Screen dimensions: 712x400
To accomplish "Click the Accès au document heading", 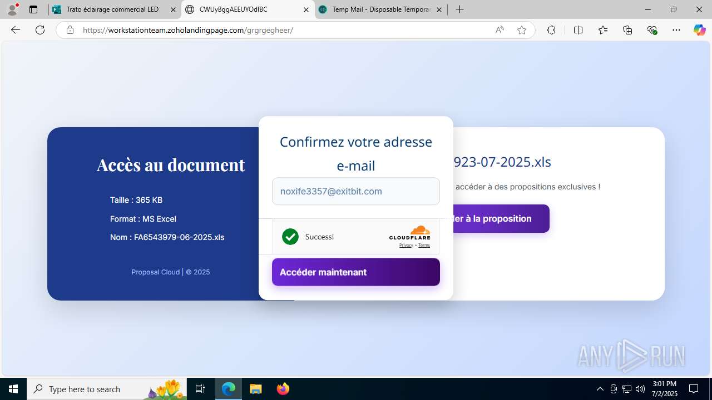I will (171, 164).
